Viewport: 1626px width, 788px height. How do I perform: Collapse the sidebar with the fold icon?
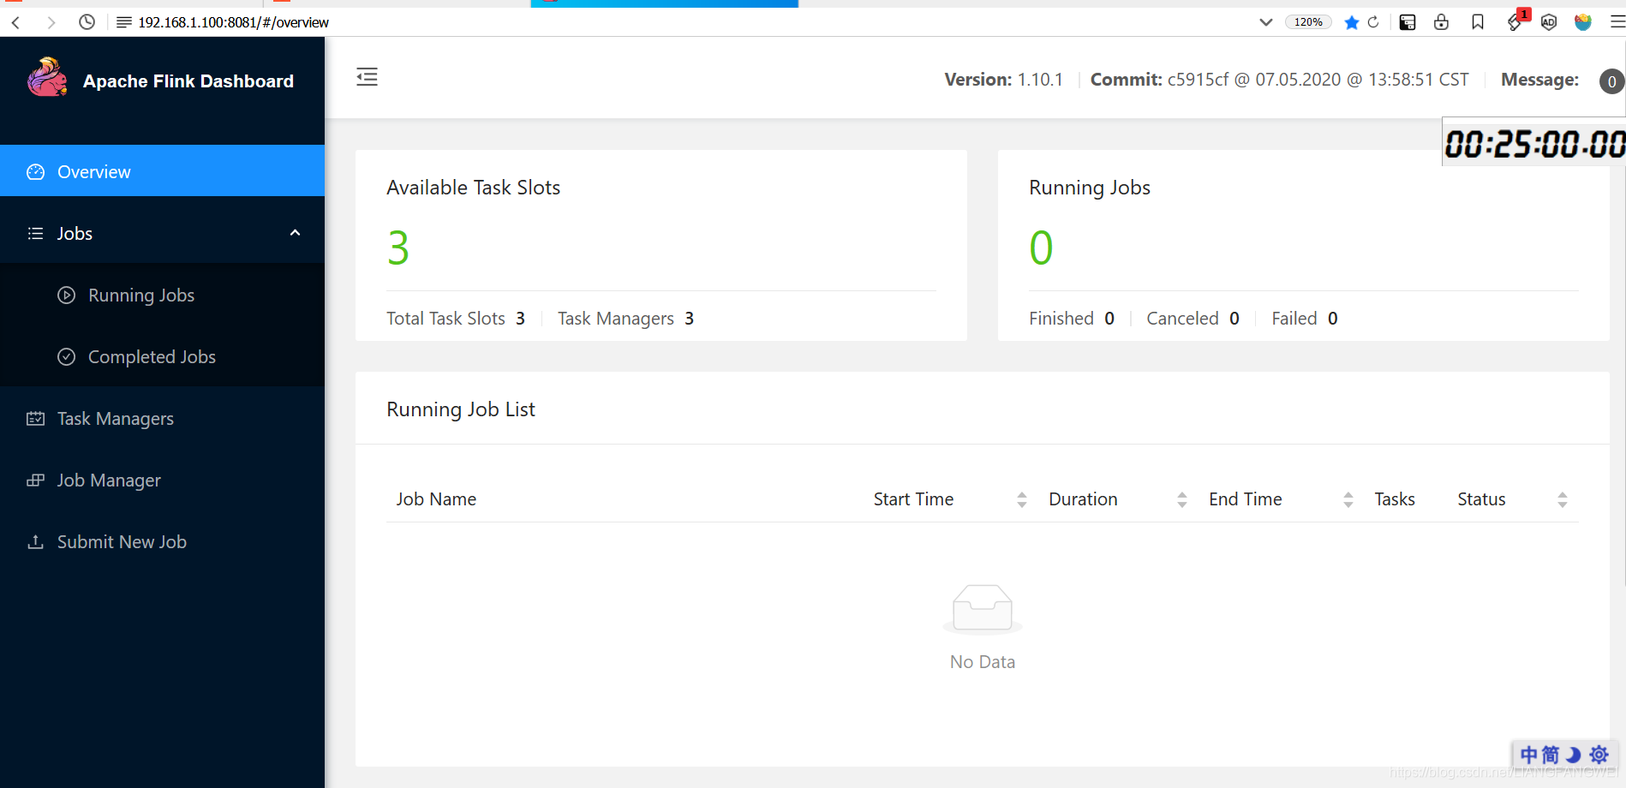[x=367, y=77]
